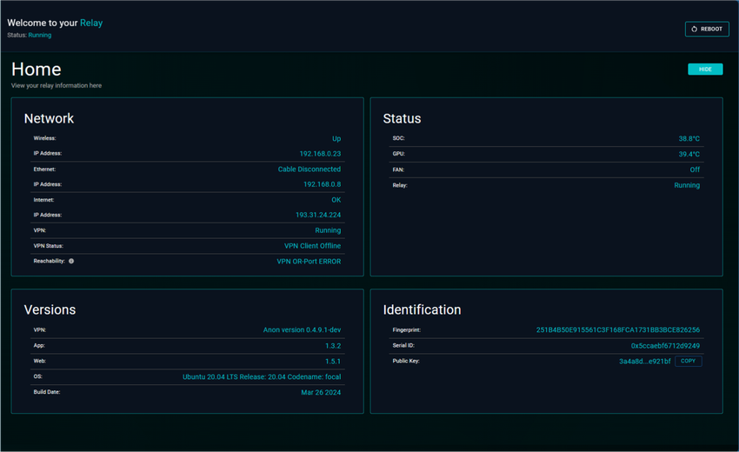Click the power icon on the Reboot button
The image size is (739, 452).
(x=695, y=29)
